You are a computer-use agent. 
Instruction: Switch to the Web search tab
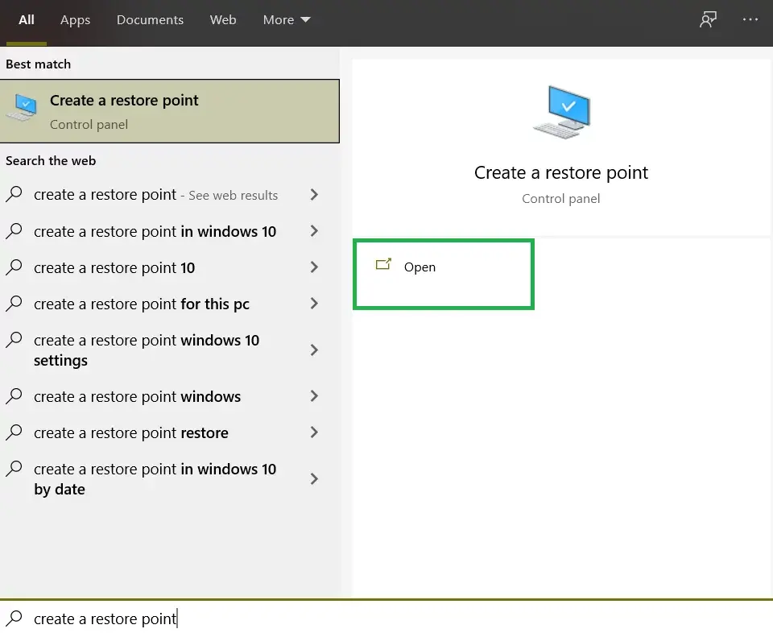click(223, 19)
